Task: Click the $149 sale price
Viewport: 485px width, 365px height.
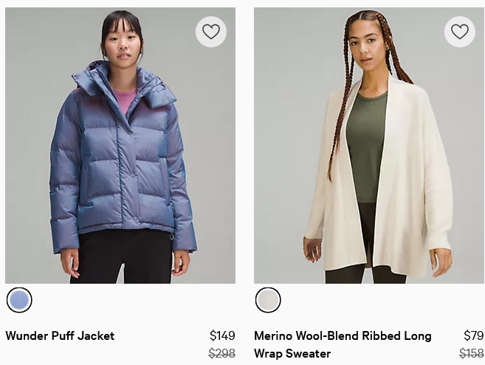Action: click(222, 335)
